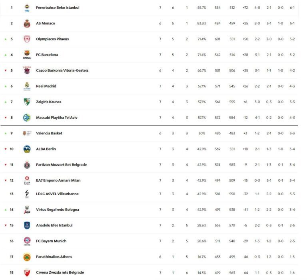
Task: Open the Cazoo Baskonia Vitoria-Gasteiz team link
Action: click(x=62, y=70)
